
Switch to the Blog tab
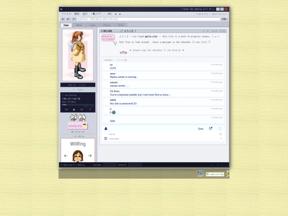(121, 25)
